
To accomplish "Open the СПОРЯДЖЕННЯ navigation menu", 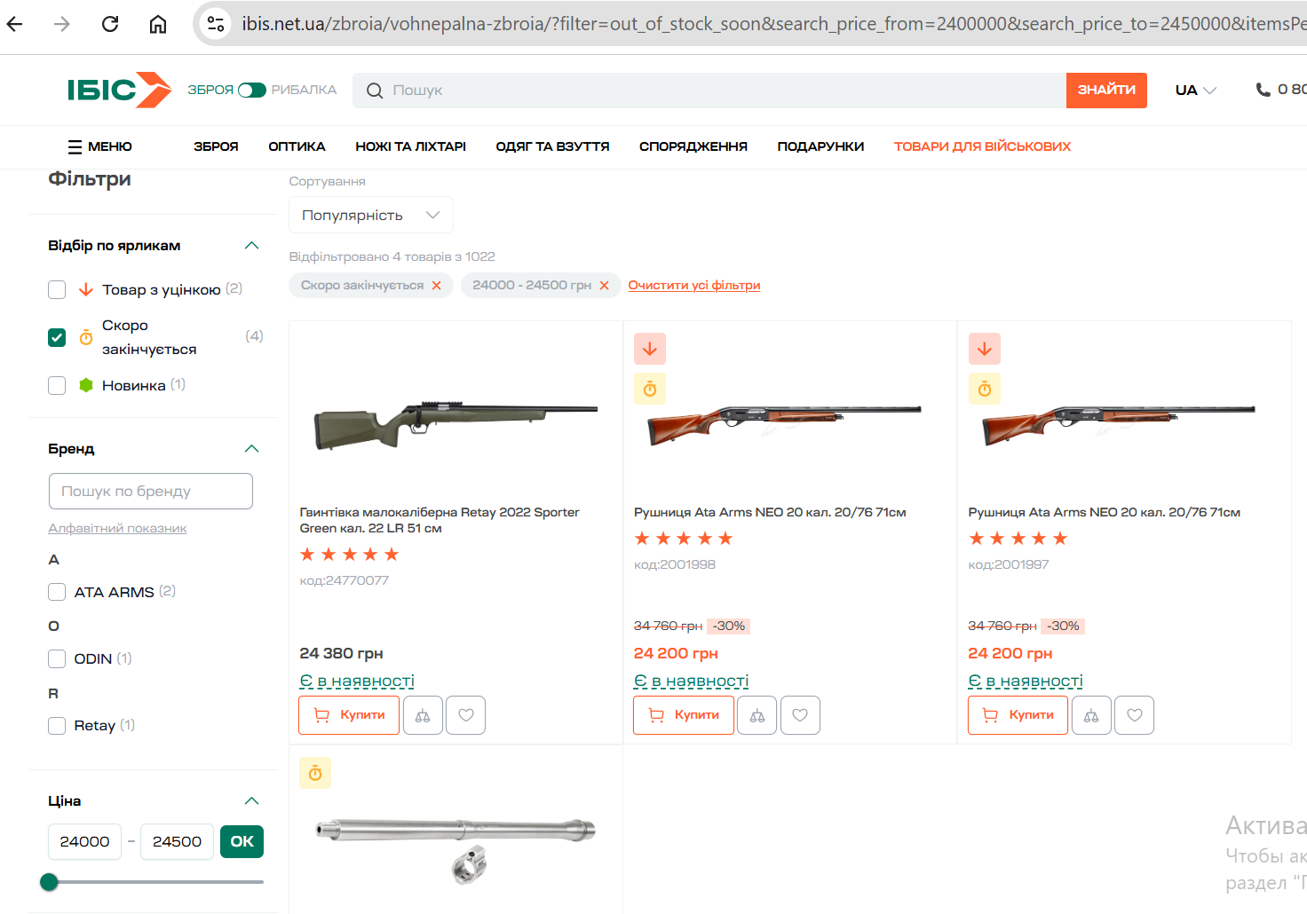I will (x=693, y=146).
